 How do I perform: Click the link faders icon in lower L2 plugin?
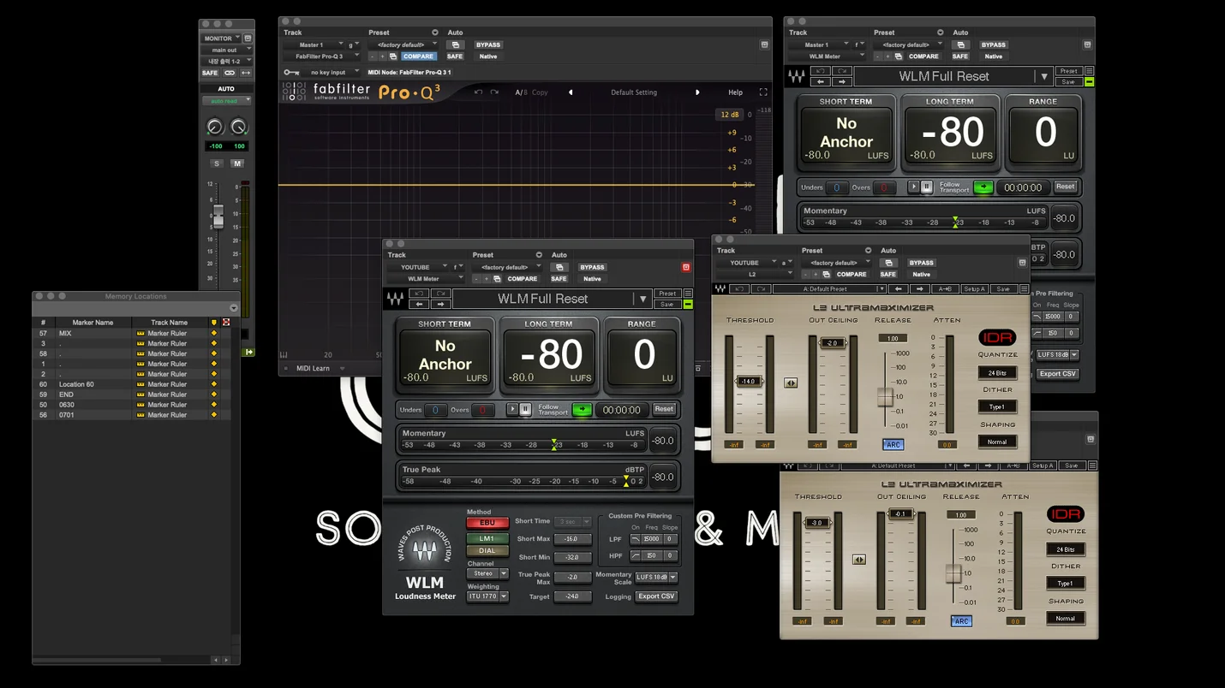click(859, 560)
